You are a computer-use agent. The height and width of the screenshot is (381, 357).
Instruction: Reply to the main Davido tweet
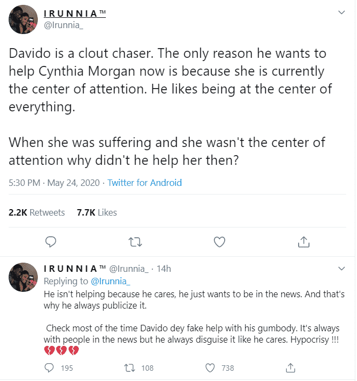(x=51, y=241)
